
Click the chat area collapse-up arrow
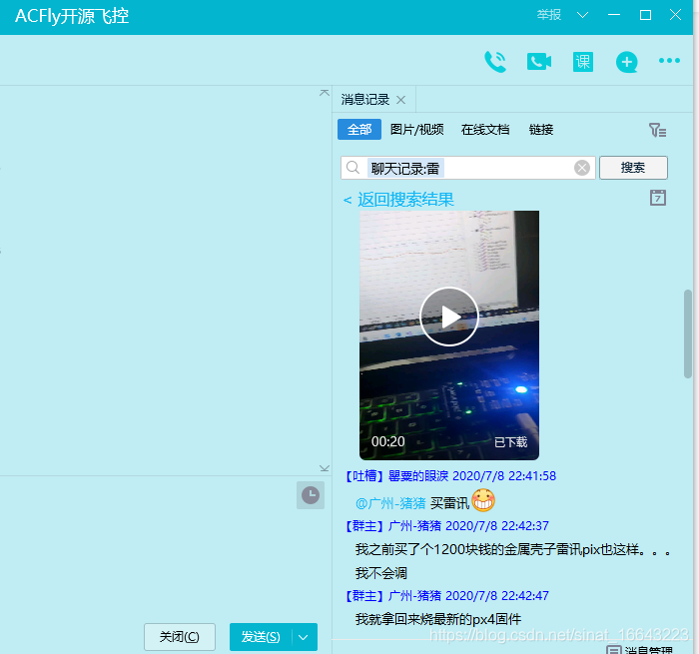coord(325,93)
